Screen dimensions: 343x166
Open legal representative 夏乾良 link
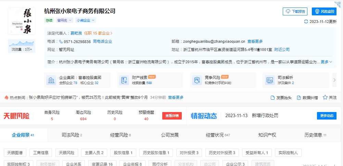point(76,33)
